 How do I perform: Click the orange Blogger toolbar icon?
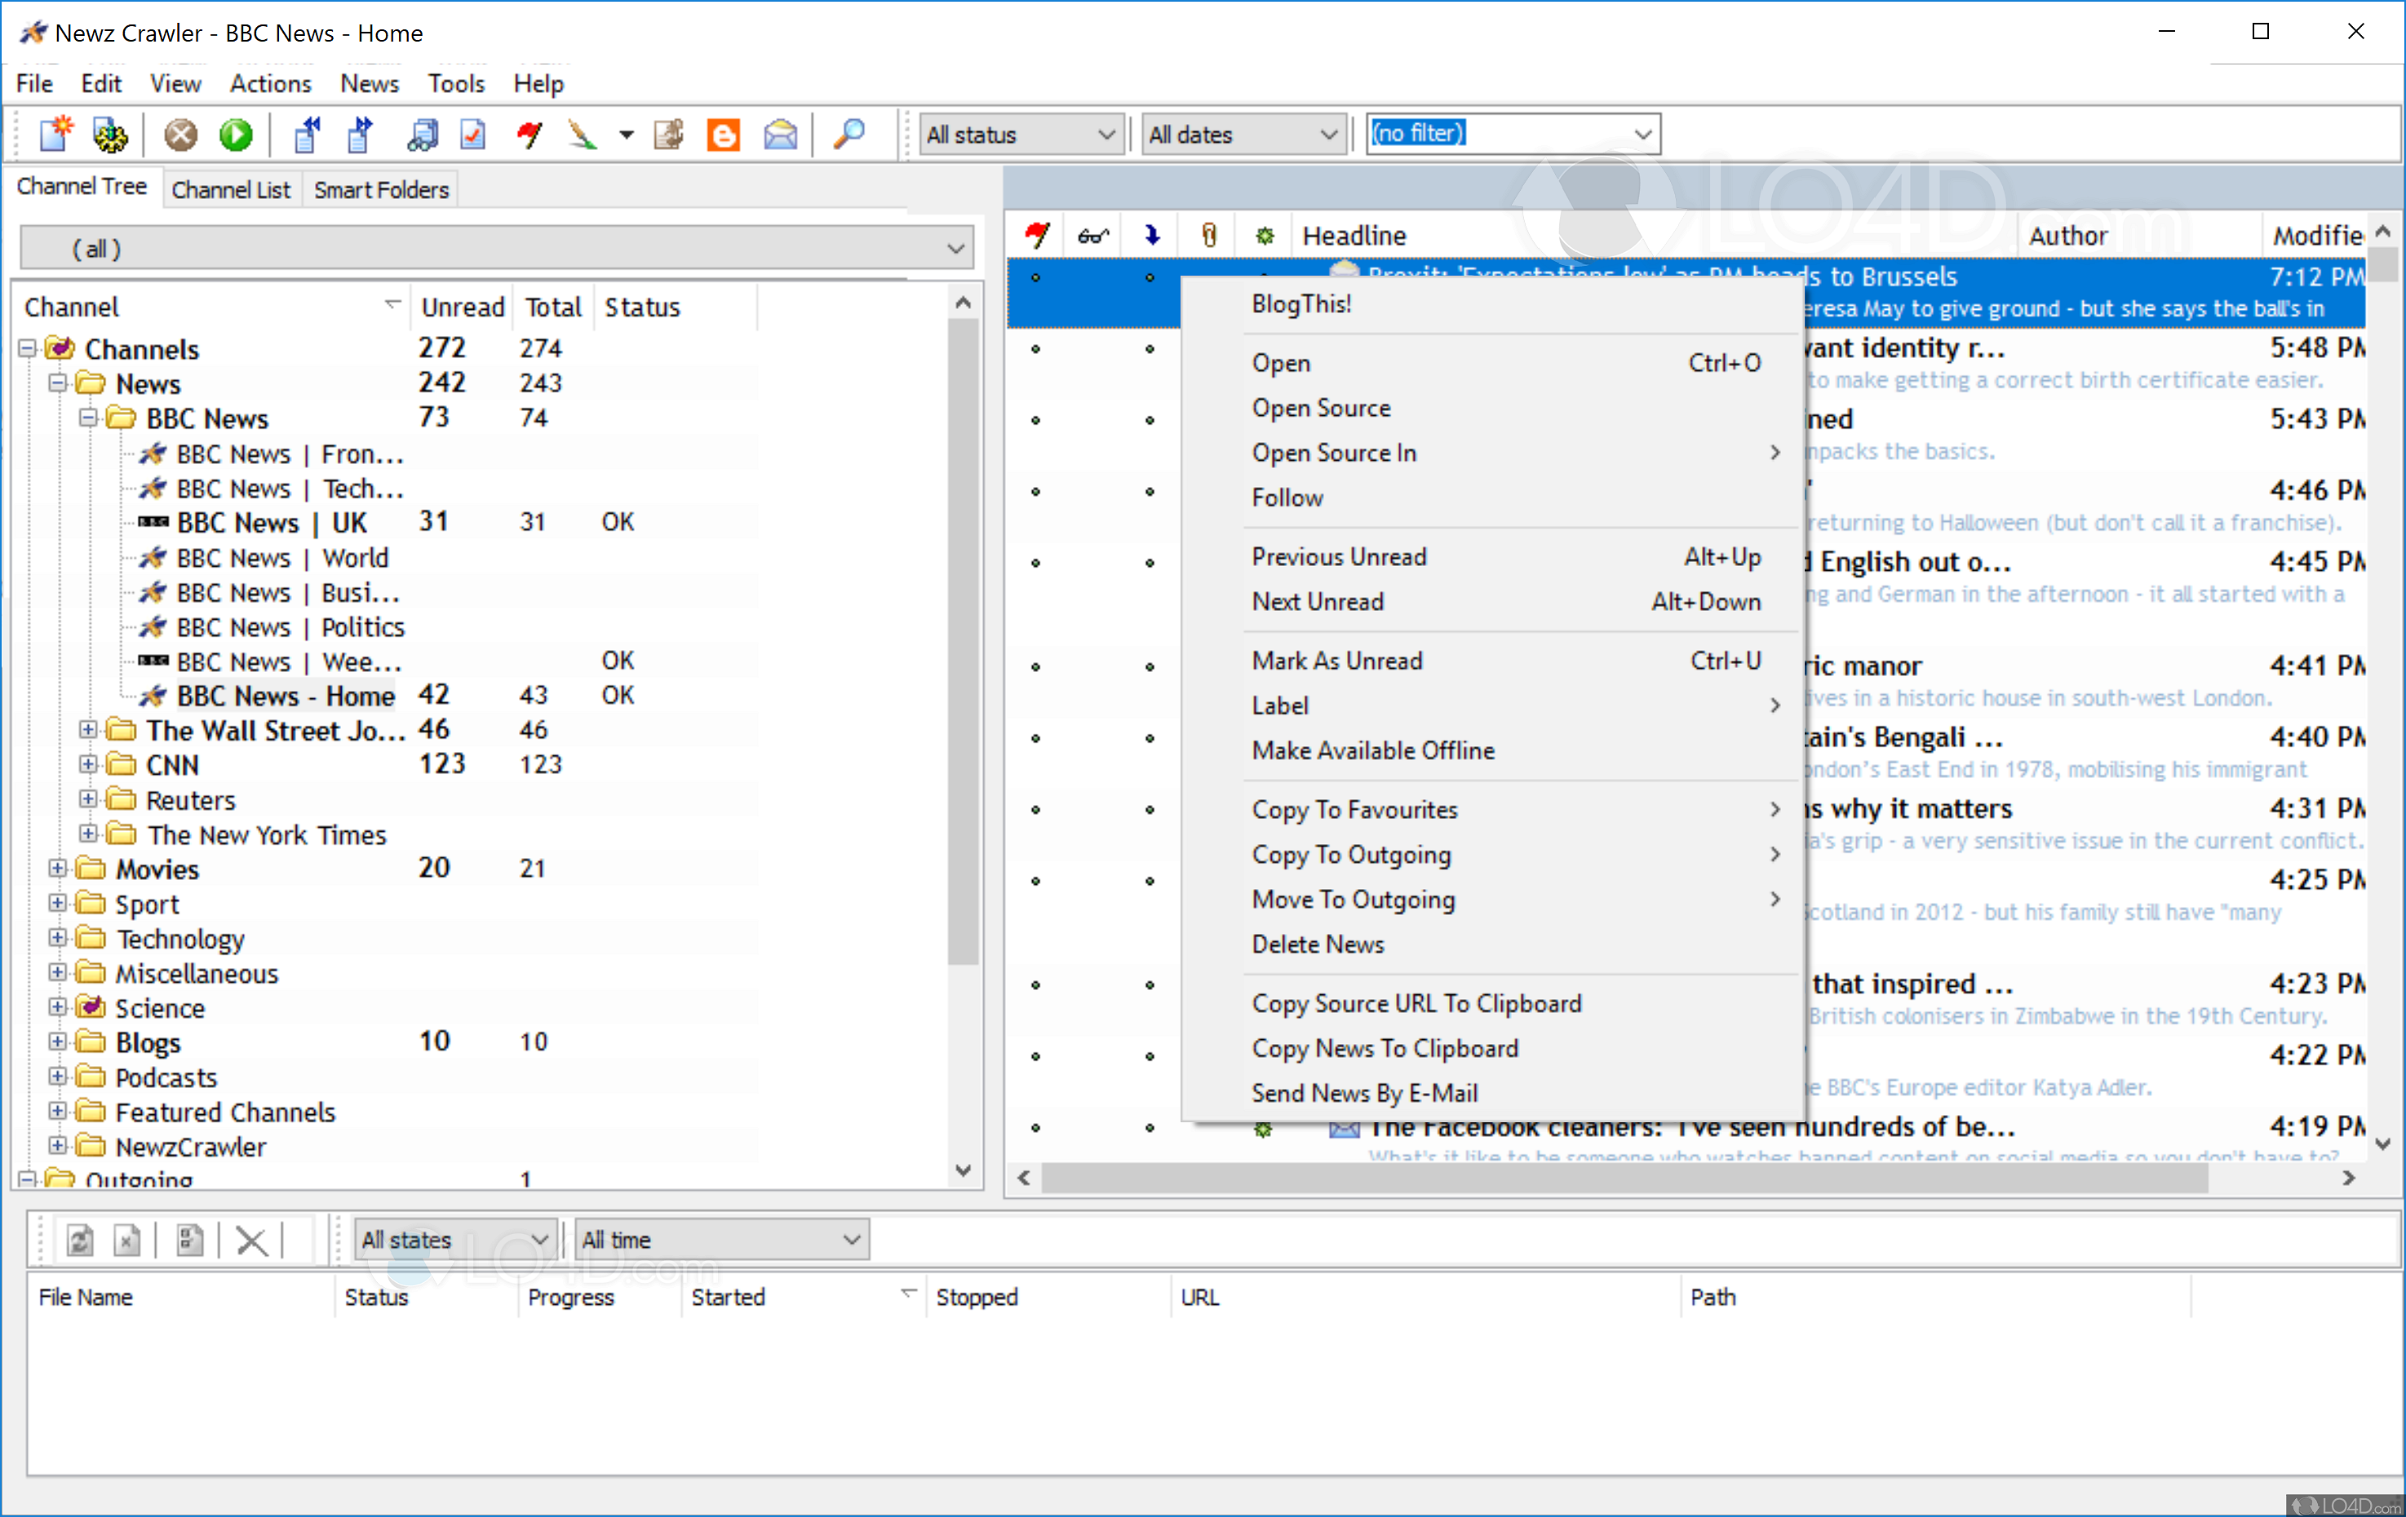click(x=724, y=134)
